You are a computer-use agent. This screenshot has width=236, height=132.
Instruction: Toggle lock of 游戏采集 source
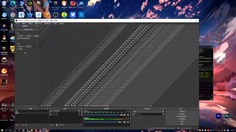pyautogui.click(x=82, y=115)
